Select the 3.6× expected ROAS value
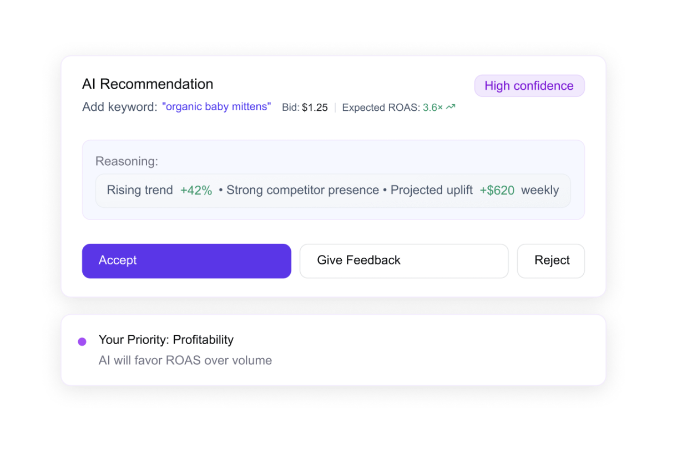The width and height of the screenshot is (677, 460). click(433, 108)
